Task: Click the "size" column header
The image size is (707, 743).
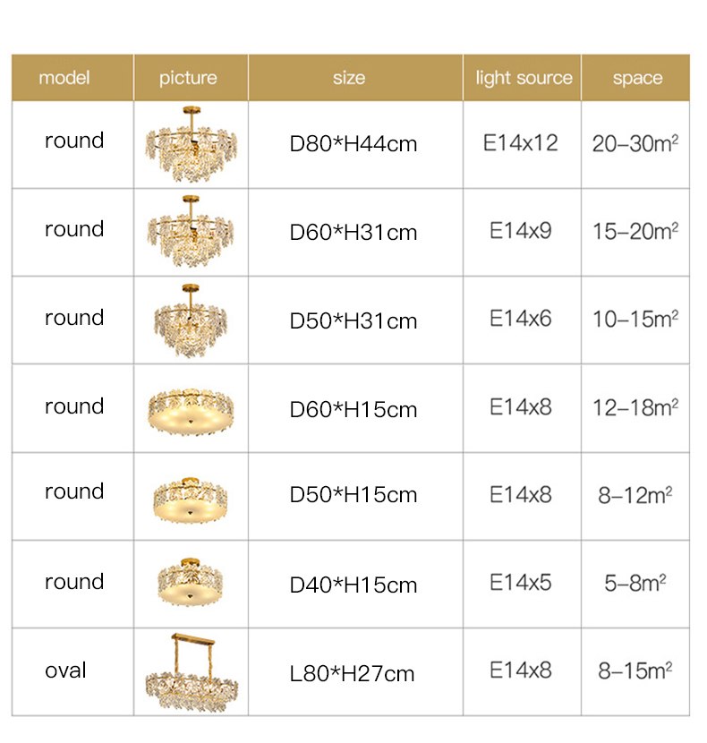Action: [x=349, y=78]
